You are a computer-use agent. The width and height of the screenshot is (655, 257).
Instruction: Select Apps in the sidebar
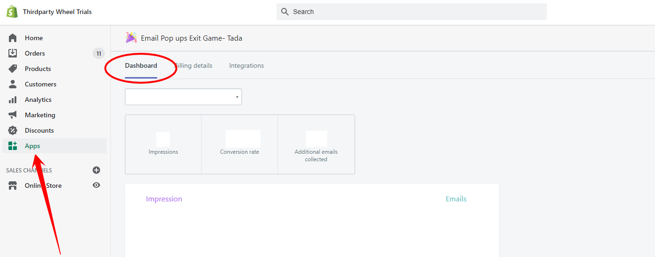point(55,146)
